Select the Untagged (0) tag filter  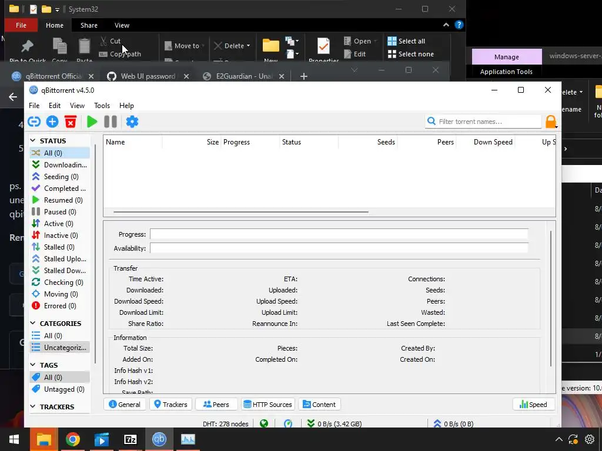tap(59, 389)
